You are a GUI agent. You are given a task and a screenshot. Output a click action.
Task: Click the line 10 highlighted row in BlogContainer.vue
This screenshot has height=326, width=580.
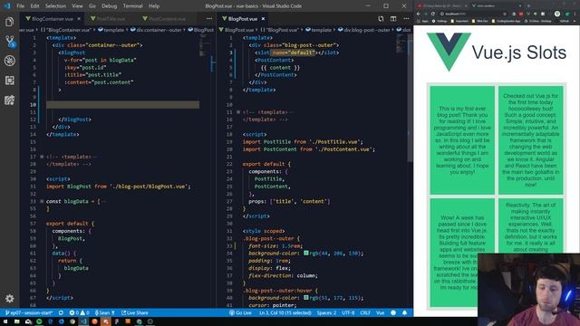pos(123,105)
